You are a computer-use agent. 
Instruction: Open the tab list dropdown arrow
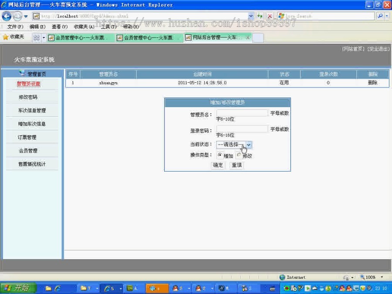(44, 38)
